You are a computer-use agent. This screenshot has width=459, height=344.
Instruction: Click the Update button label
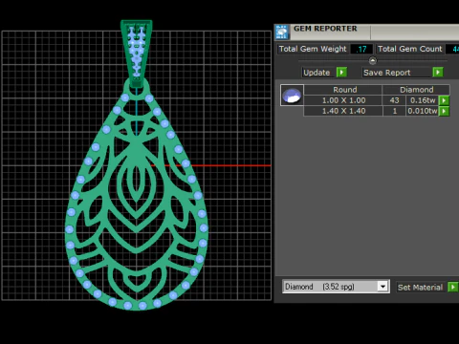click(x=317, y=73)
